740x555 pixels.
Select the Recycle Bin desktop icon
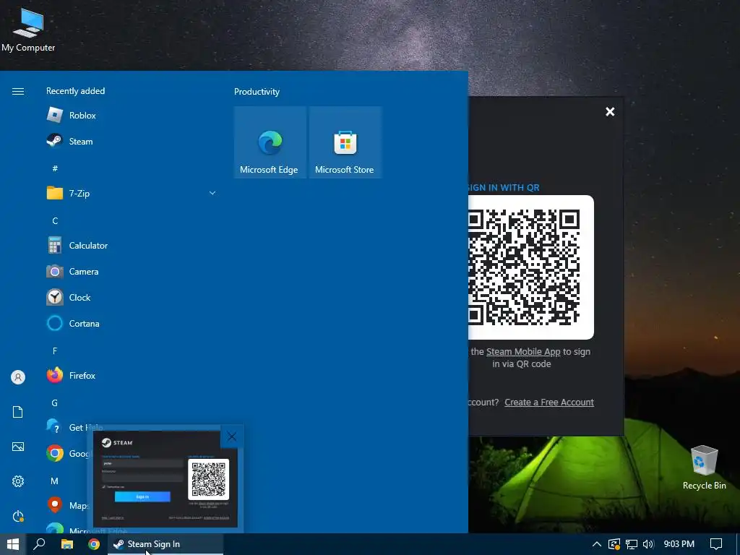(704, 468)
